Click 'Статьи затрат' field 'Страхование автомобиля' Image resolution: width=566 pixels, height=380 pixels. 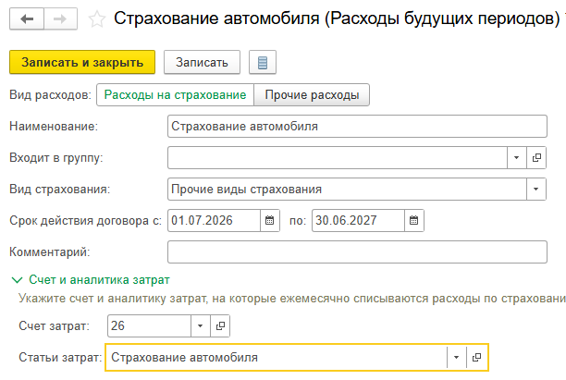(277, 358)
